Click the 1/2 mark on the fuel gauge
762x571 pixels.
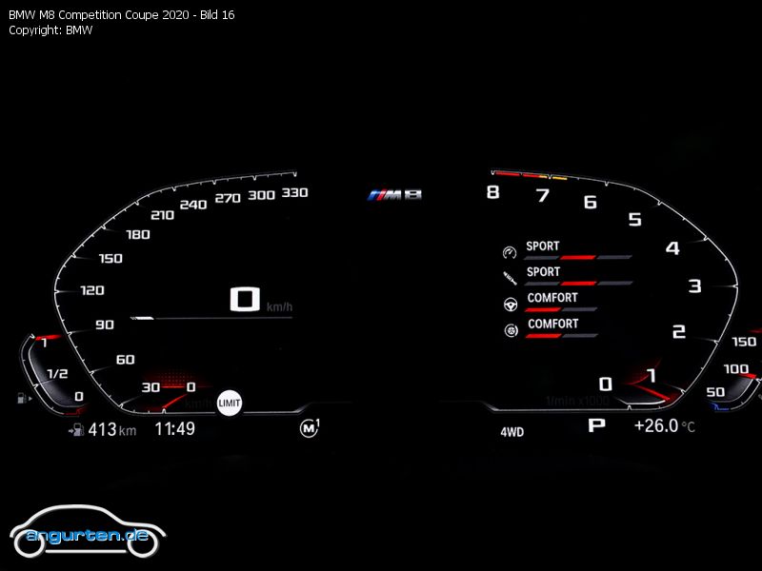pos(57,374)
